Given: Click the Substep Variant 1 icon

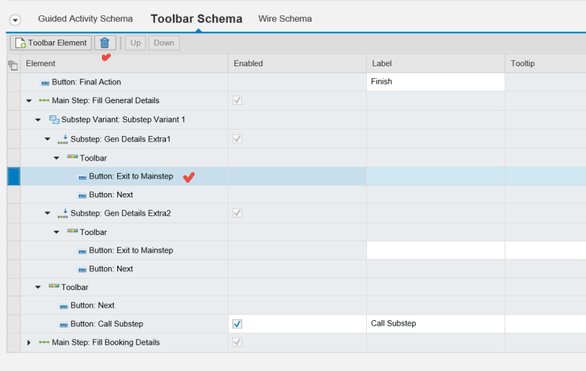Looking at the screenshot, I should (x=54, y=120).
